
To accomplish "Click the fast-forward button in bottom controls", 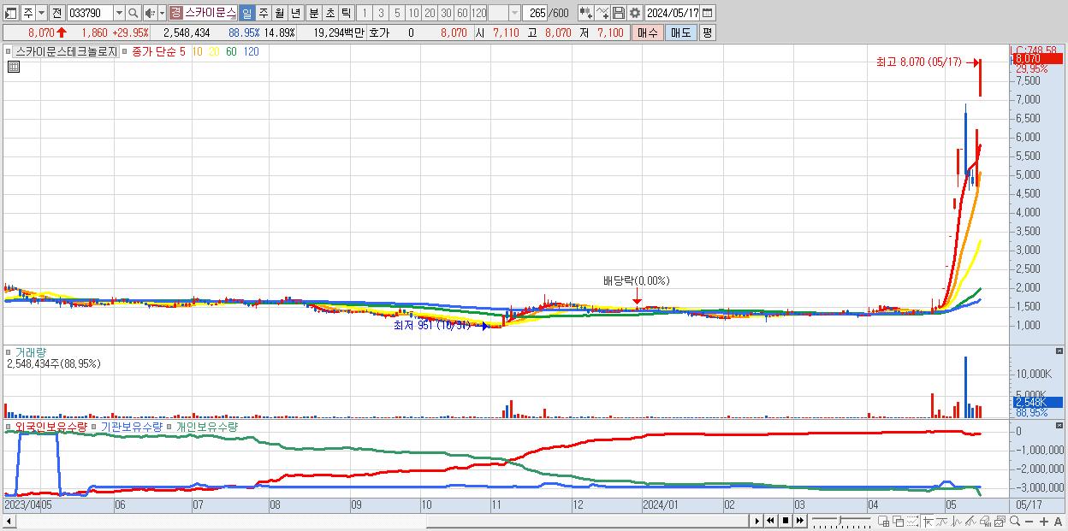I will pyautogui.click(x=799, y=521).
